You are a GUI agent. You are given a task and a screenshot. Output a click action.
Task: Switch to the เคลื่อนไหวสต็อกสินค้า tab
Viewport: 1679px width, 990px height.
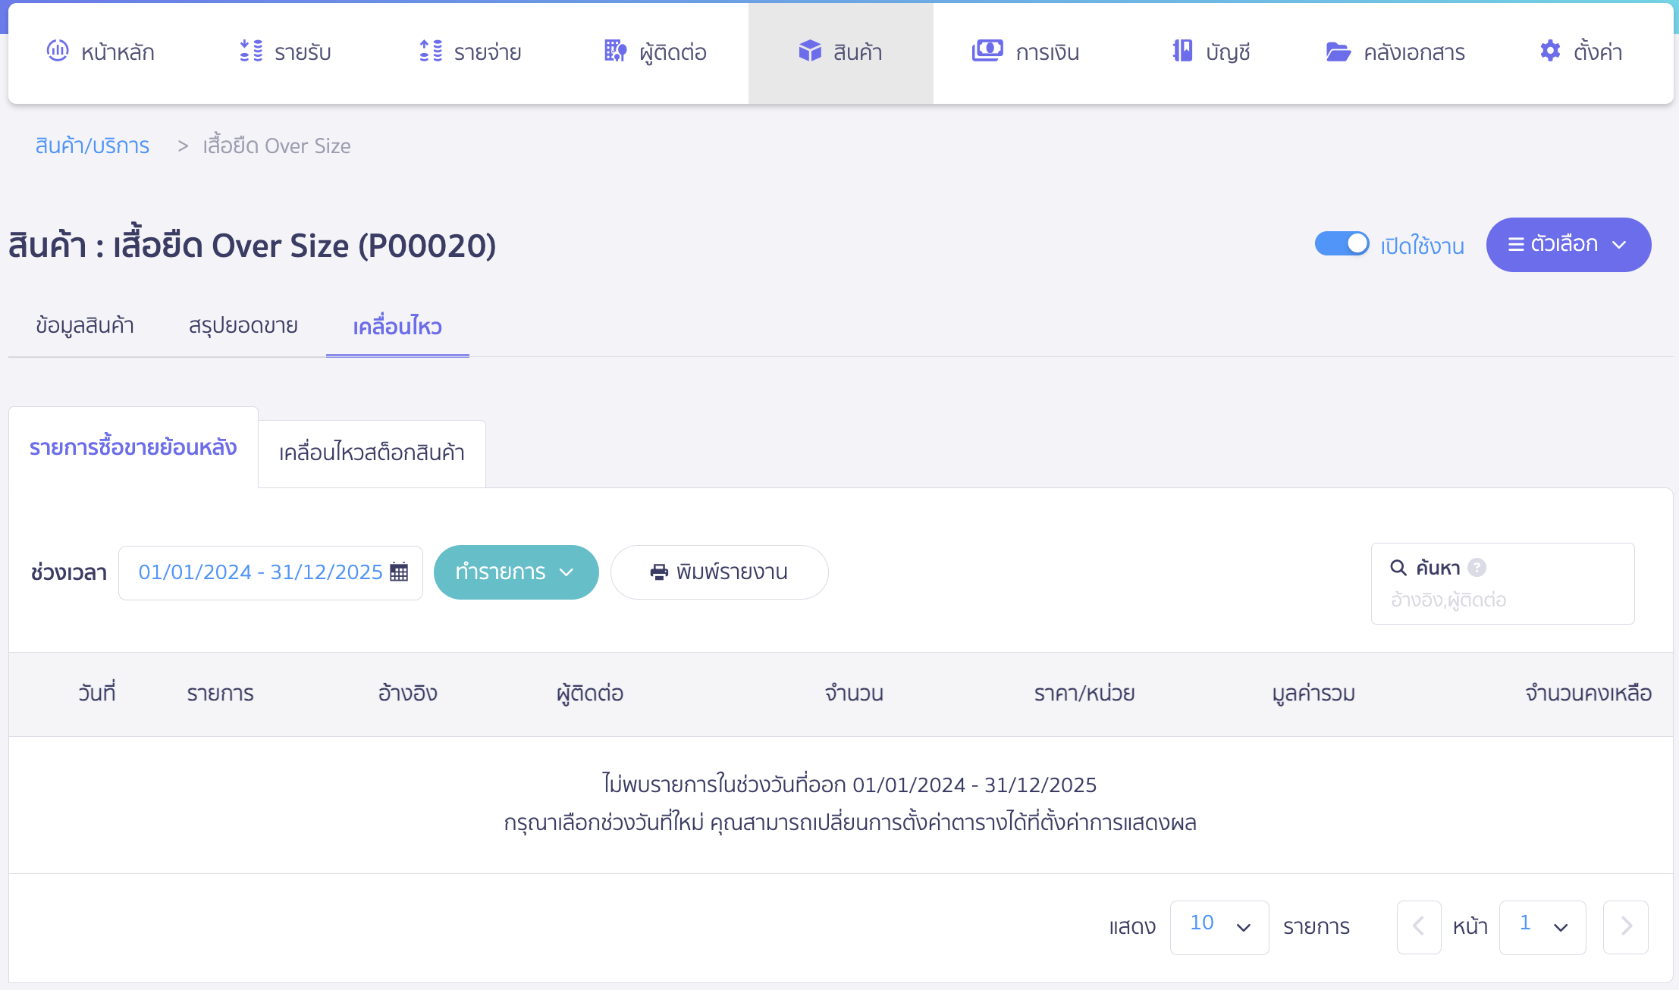point(372,453)
